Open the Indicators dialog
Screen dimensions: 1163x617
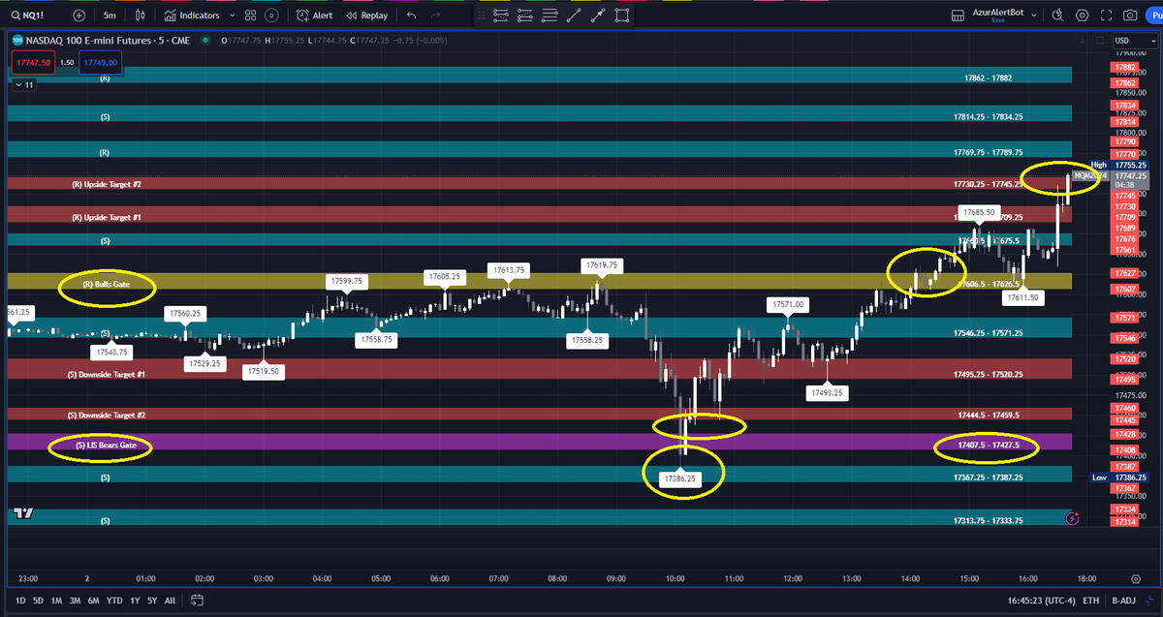(x=190, y=15)
